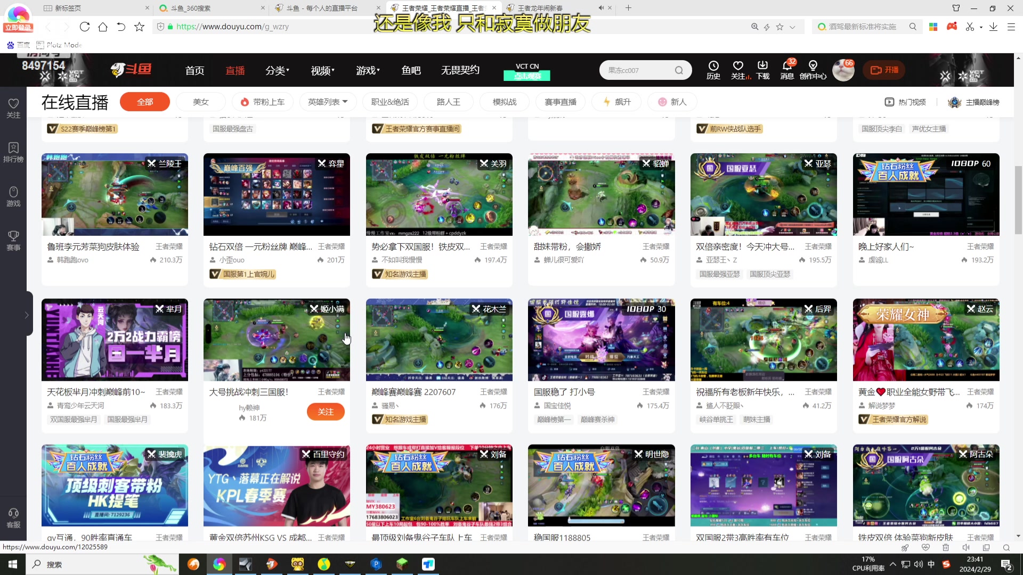The height and width of the screenshot is (575, 1023).
Task: Toggle the 全部 filter pill
Action: point(145,102)
